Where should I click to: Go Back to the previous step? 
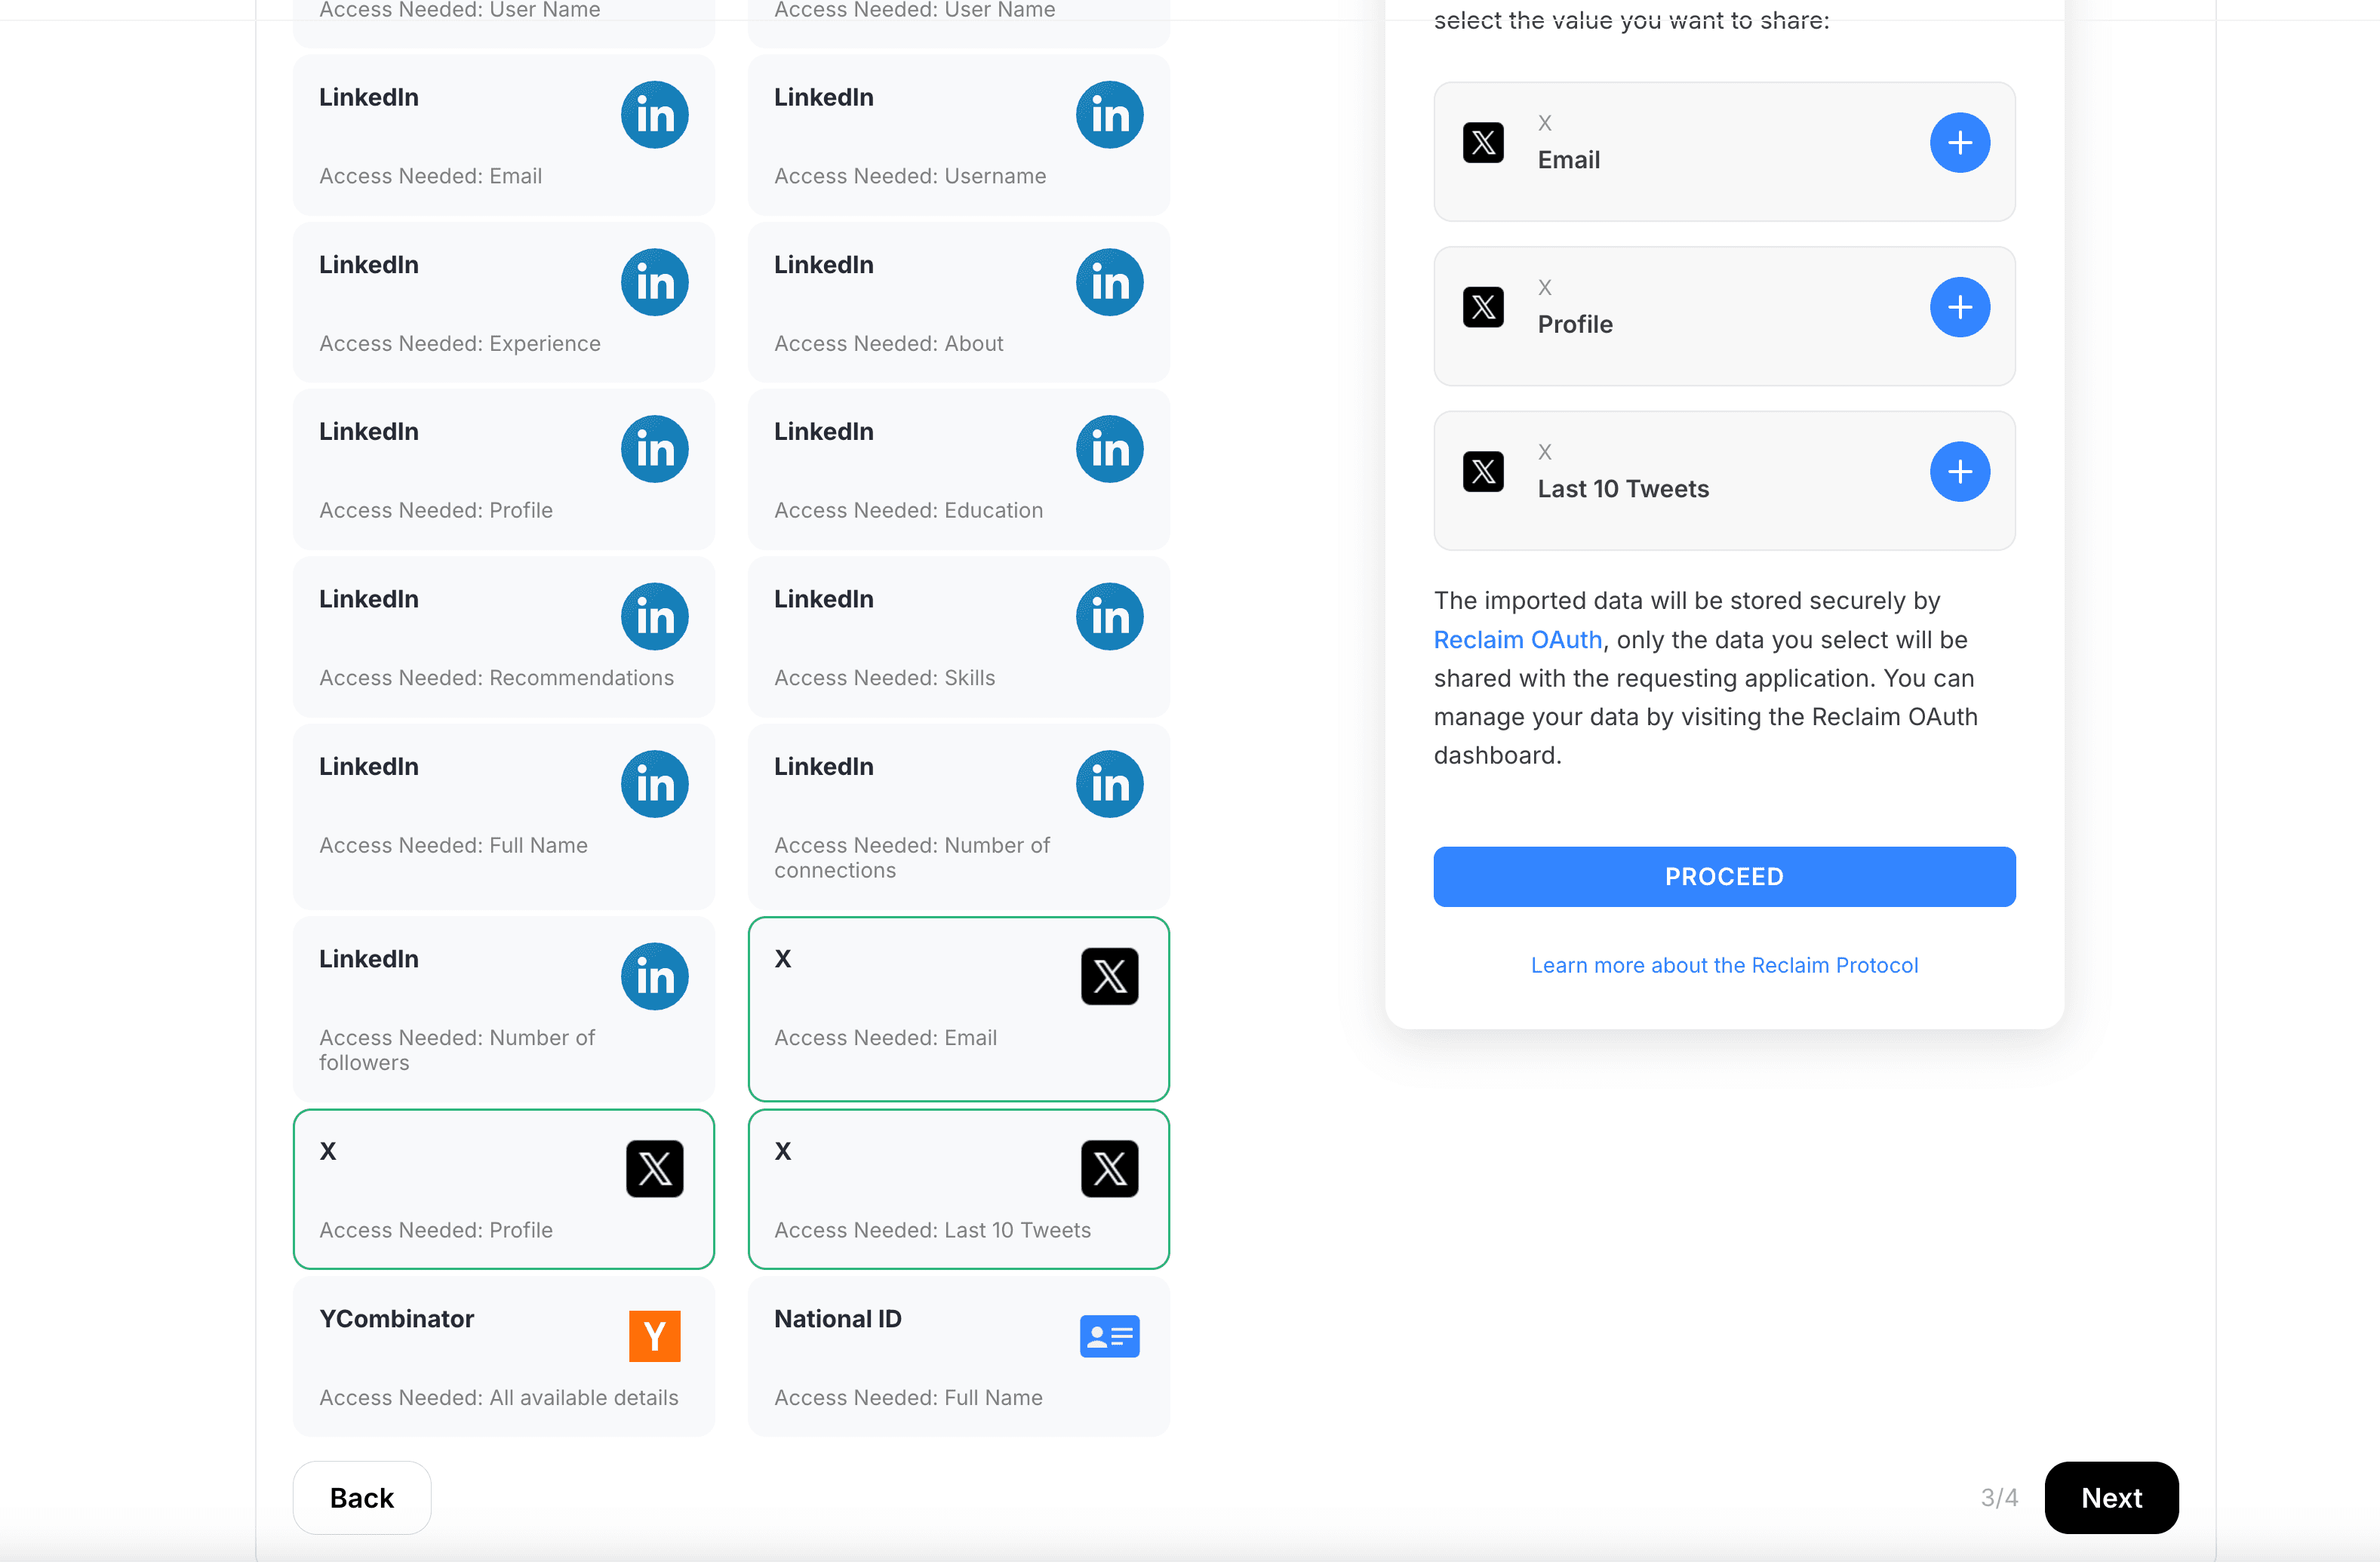(x=362, y=1498)
